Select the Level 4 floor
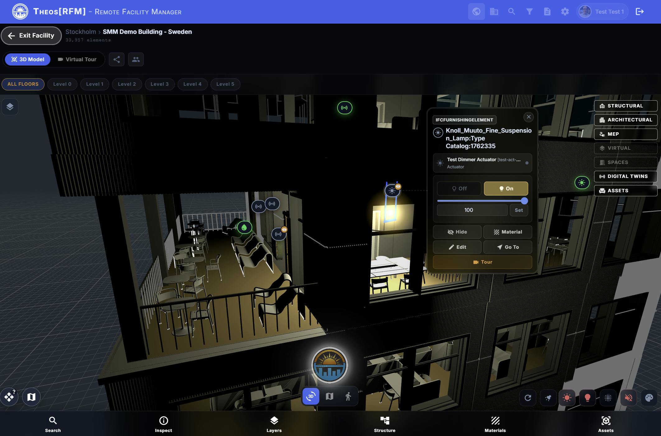 [193, 84]
